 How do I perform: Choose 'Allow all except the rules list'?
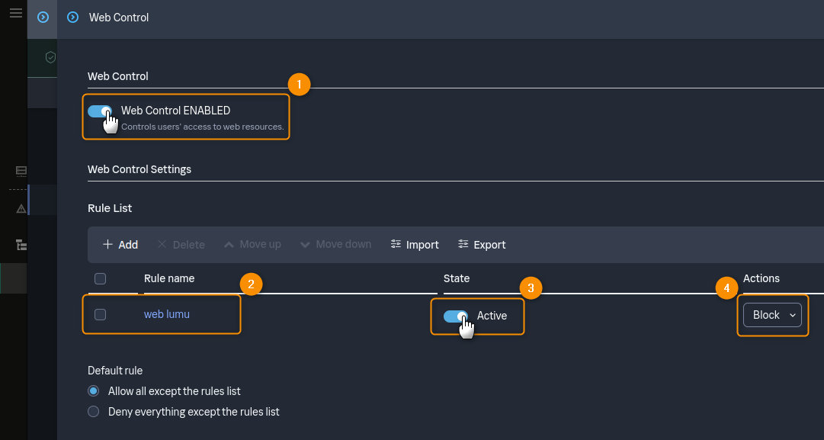94,391
